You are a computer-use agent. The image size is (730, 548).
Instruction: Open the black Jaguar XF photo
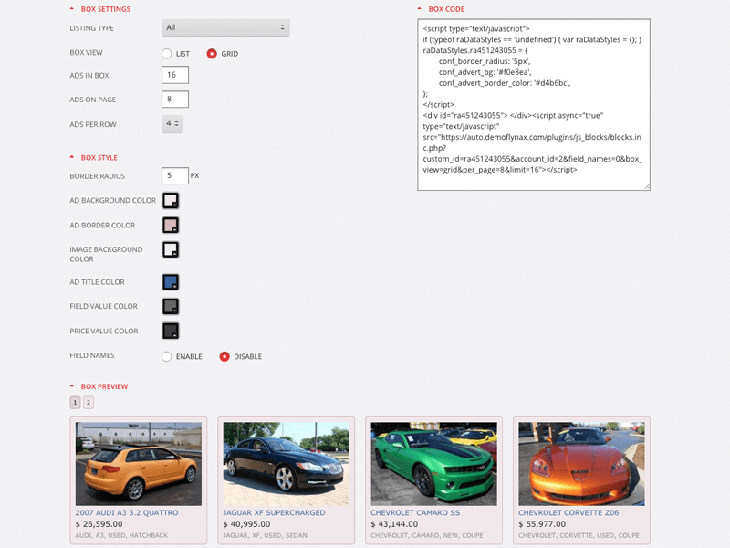pos(287,464)
